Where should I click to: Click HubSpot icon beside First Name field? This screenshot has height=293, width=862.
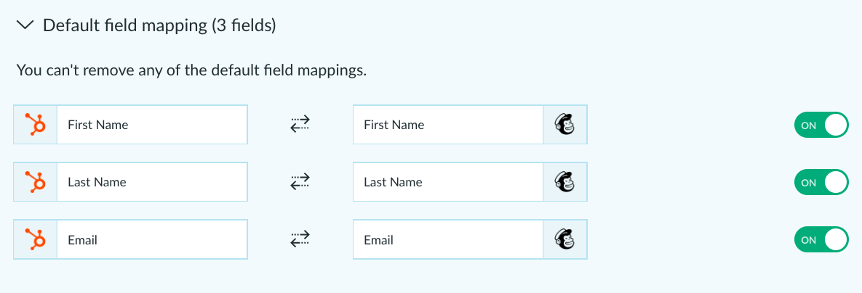pyautogui.click(x=35, y=125)
